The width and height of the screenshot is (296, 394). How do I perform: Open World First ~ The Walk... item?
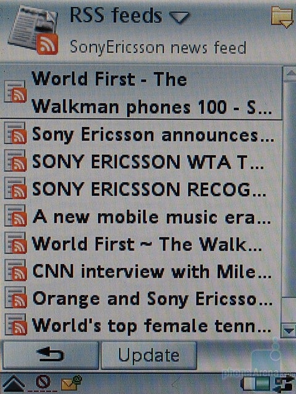141,244
